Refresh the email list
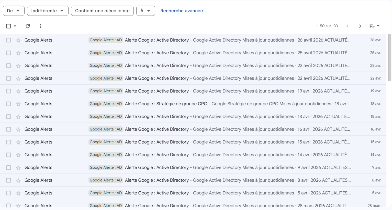The width and height of the screenshot is (392, 210). (x=28, y=26)
